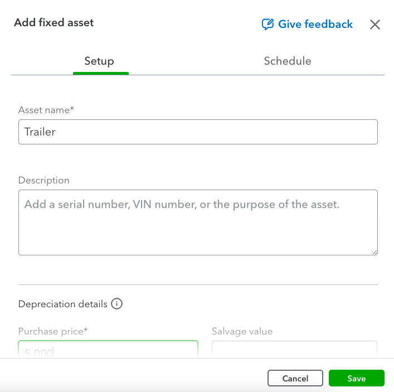This screenshot has width=394, height=392.
Task: Click the Purchase price input field
Action: point(108,350)
